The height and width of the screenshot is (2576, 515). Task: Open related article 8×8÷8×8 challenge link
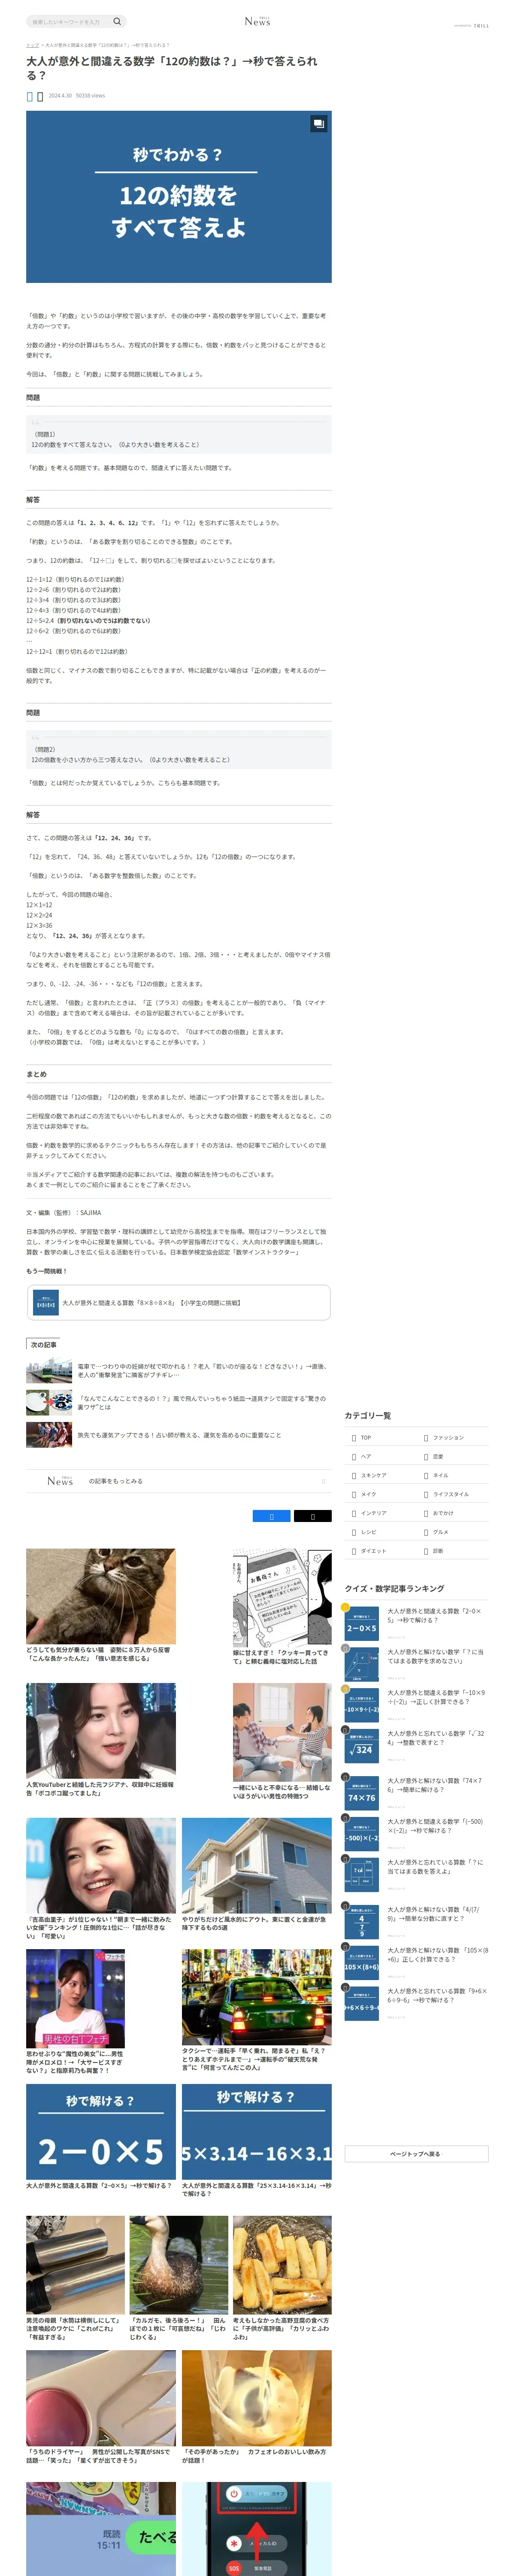(x=178, y=1302)
